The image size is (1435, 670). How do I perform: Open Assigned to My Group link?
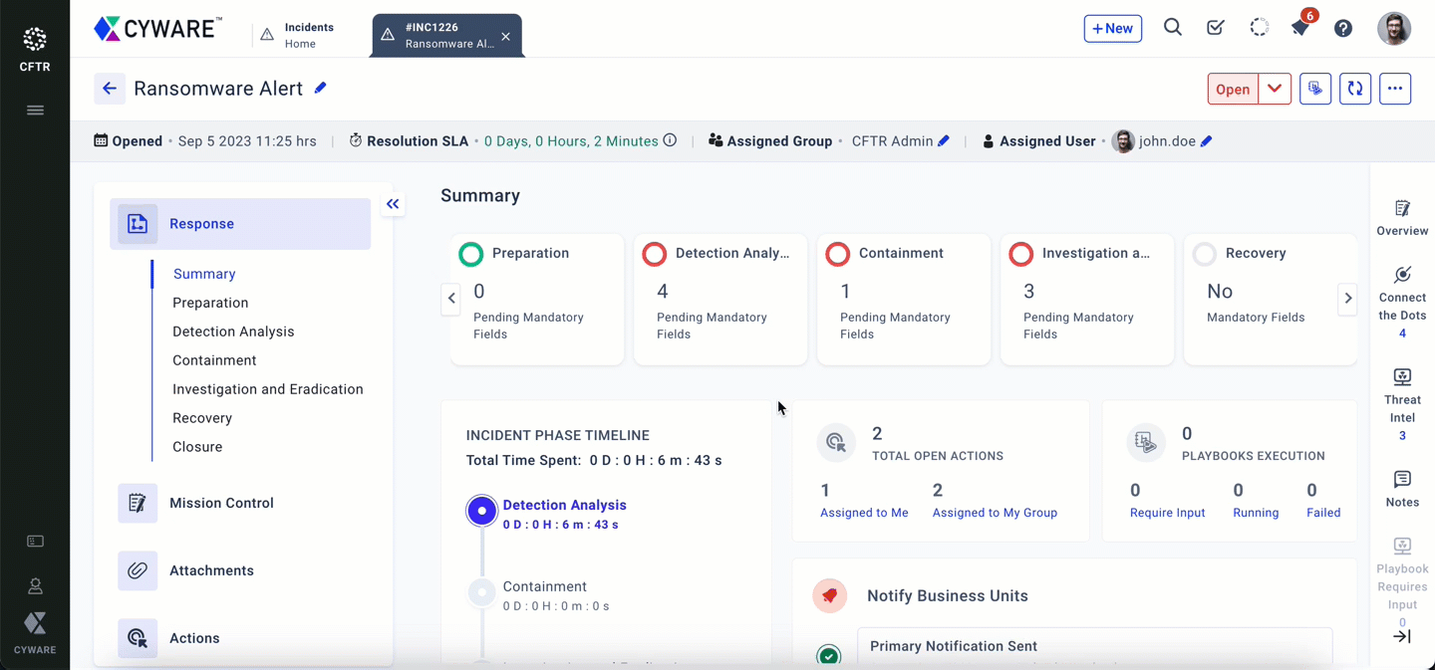click(x=995, y=513)
